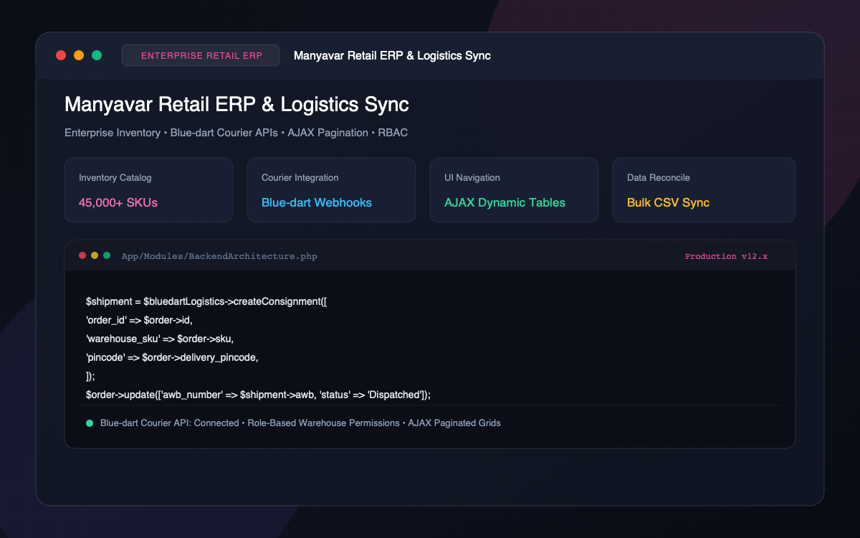Click the subtitle mentioning Blue-dart Courier APIs
This screenshot has width=860, height=538.
click(x=236, y=133)
